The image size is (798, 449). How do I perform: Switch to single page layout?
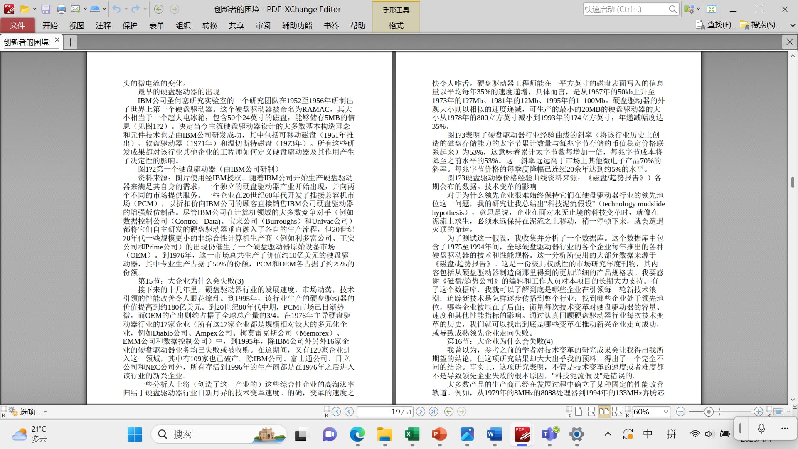point(579,412)
